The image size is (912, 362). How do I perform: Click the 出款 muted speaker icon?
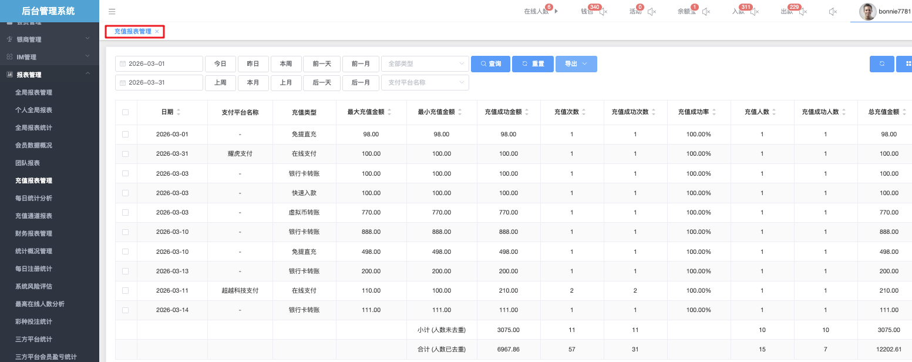[x=803, y=12]
